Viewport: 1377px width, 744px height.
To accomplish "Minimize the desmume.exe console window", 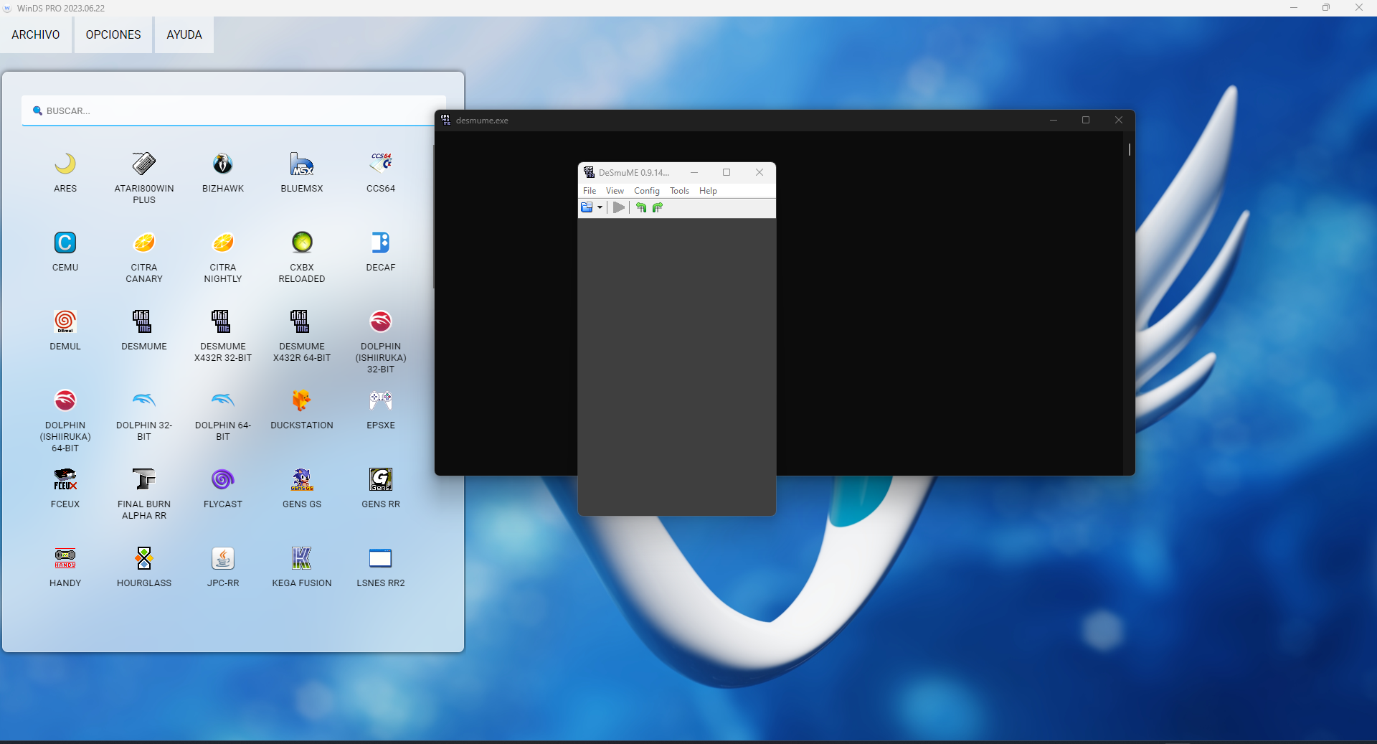I will 1054,121.
